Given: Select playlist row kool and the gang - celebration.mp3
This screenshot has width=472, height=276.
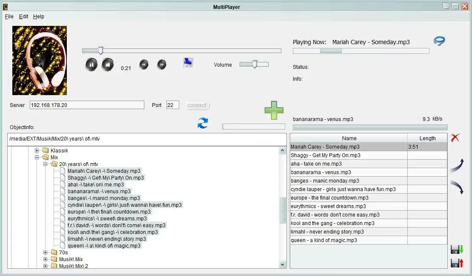Looking at the screenshot, I should 369,223.
